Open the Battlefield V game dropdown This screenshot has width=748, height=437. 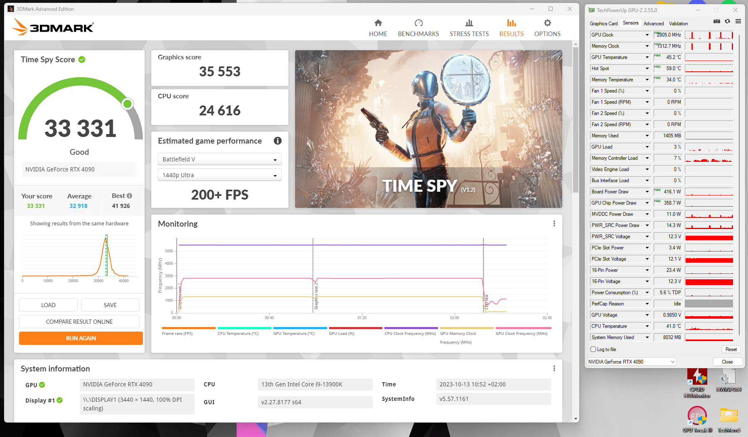220,159
